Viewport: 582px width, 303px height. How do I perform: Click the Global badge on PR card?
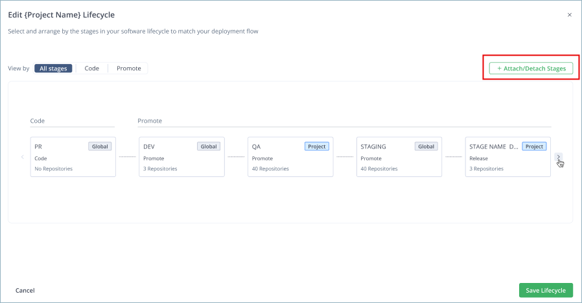coord(100,147)
